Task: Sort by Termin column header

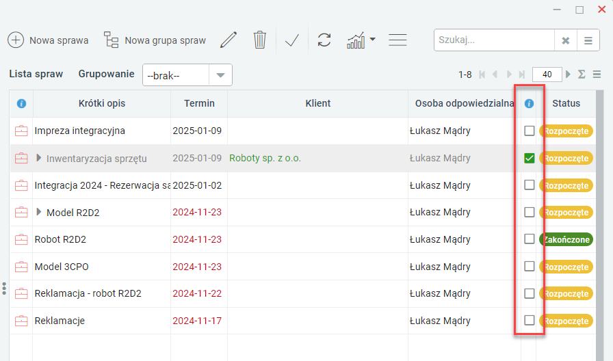Action: click(x=199, y=103)
